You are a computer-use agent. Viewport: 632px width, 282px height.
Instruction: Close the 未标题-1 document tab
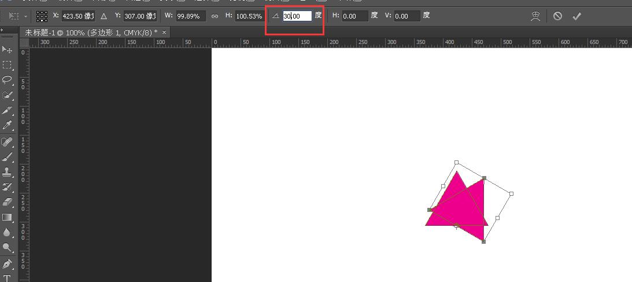pyautogui.click(x=164, y=32)
